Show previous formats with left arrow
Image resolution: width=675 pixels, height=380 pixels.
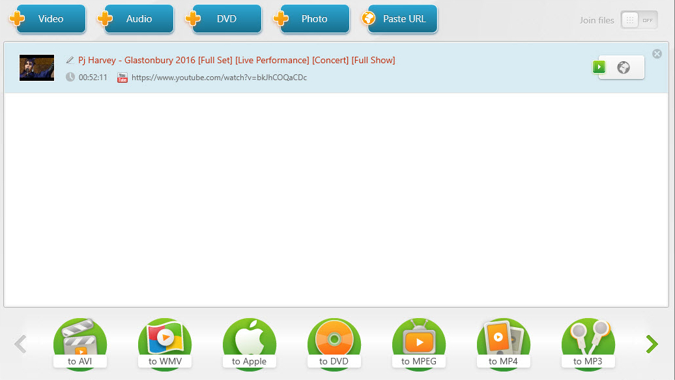[x=20, y=343]
